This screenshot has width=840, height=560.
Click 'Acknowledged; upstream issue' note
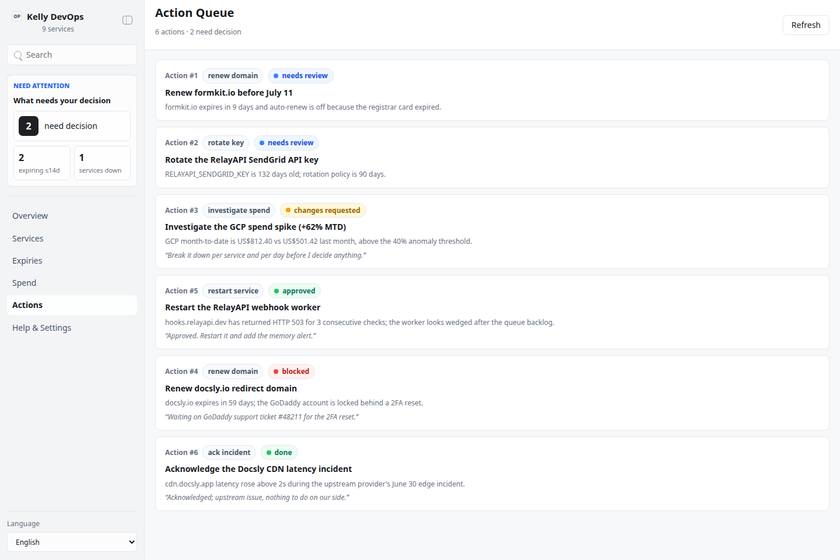257,498
